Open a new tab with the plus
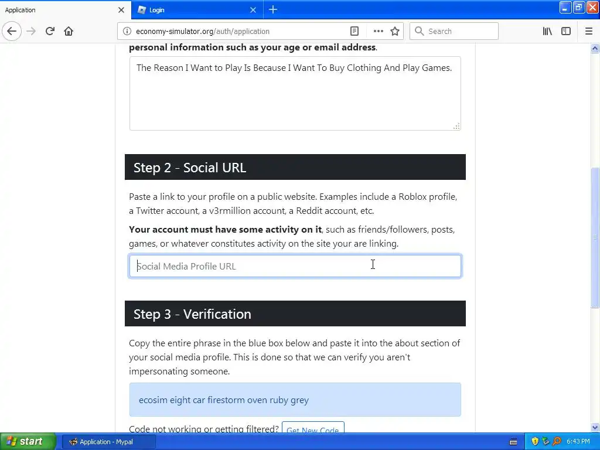The height and width of the screenshot is (450, 600). click(x=273, y=9)
